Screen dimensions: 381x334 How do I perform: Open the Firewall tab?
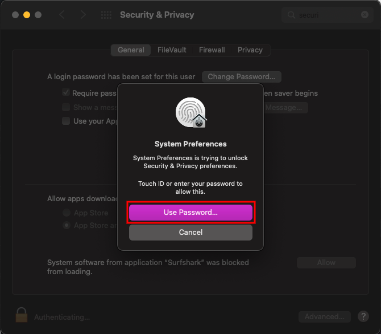212,50
